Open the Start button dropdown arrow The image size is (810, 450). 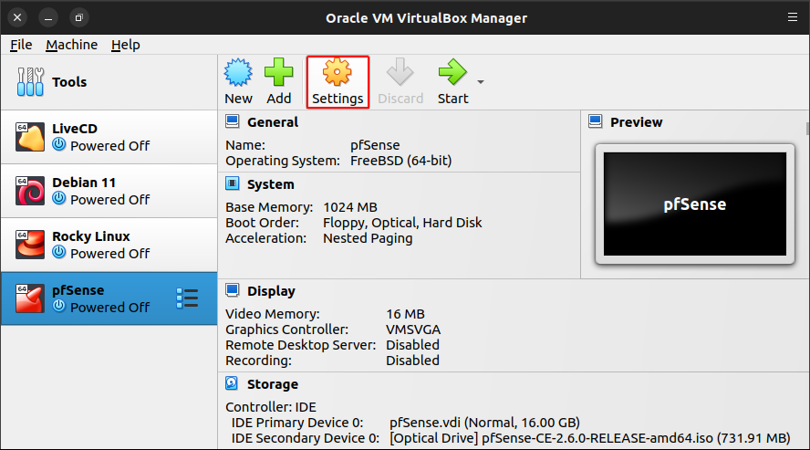(481, 82)
